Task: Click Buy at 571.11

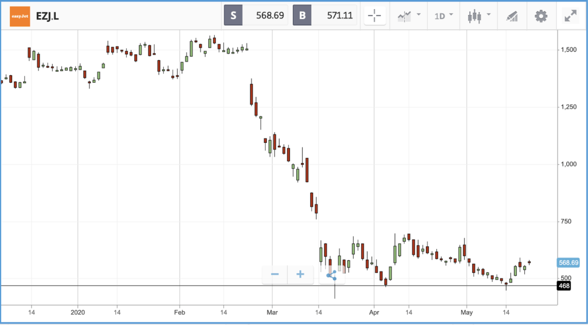Action: [x=325, y=16]
